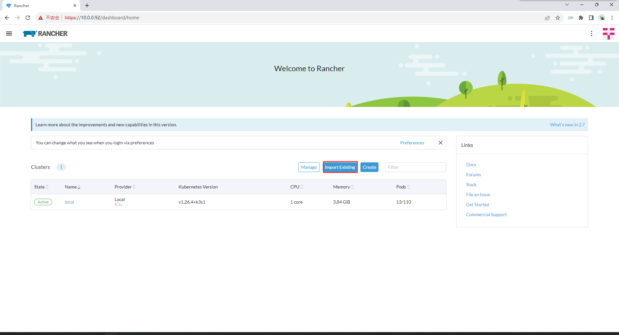Viewport: 619px width, 335px height.
Task: Click the Import Existing button
Action: tap(340, 167)
